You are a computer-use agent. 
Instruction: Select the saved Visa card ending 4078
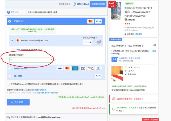pos(12,49)
